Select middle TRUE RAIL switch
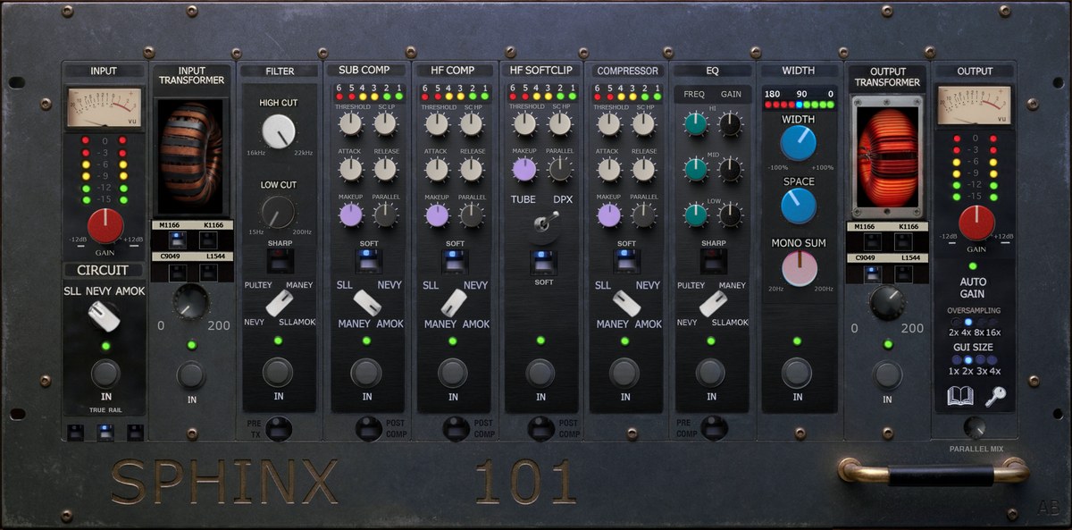 [x=105, y=433]
